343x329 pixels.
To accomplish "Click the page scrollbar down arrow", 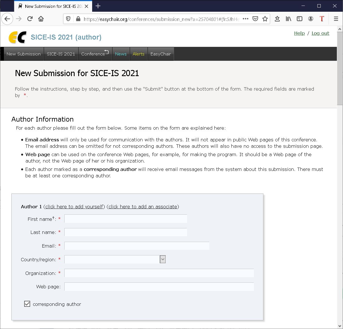I will point(340,326).
